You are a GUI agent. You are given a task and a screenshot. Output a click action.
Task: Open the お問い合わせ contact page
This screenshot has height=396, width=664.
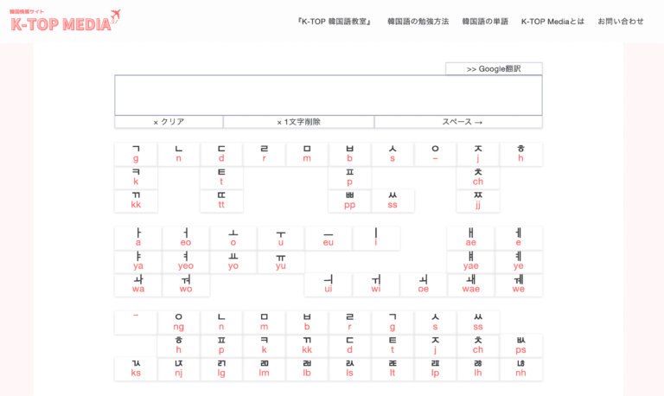click(620, 22)
